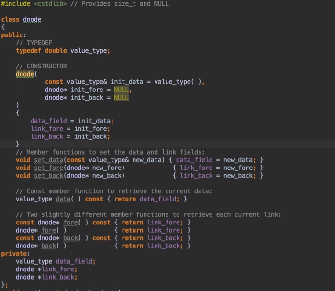Viewport: 335px width, 291px height.
Task: Click the "private:" access label
Action: [15, 254]
